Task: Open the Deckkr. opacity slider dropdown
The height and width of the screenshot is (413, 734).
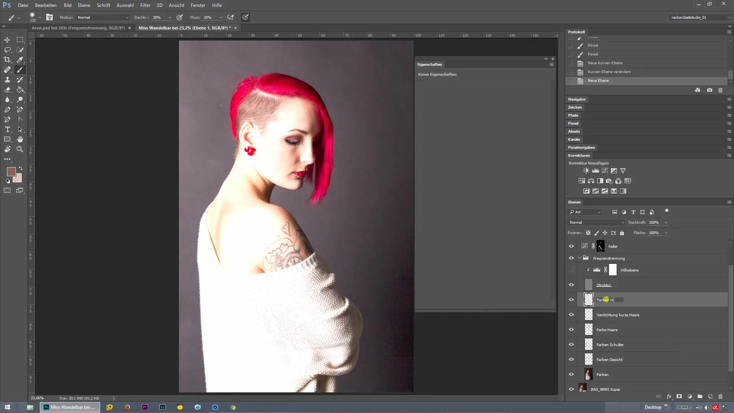Action: pos(170,18)
